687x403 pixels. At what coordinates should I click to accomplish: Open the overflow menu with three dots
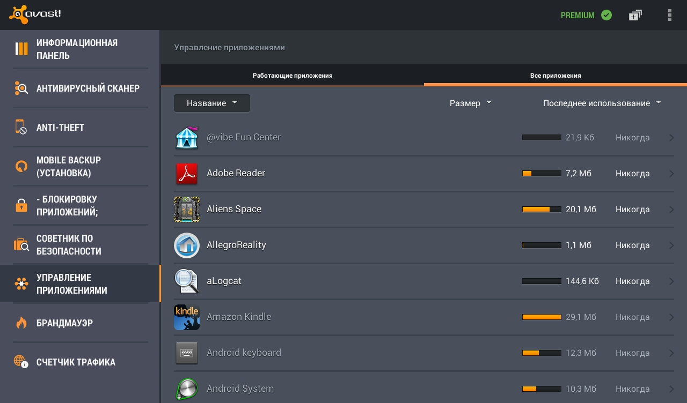[x=670, y=15]
